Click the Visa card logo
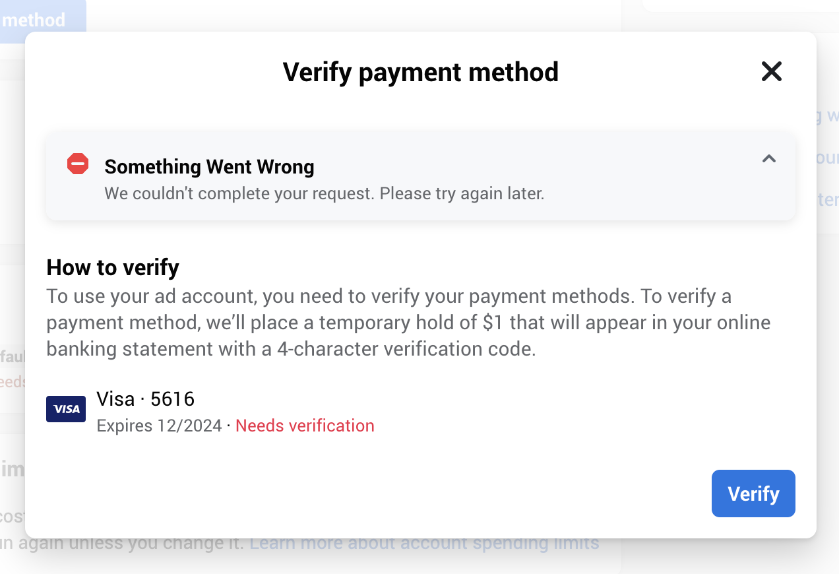The width and height of the screenshot is (839, 574). [x=66, y=409]
